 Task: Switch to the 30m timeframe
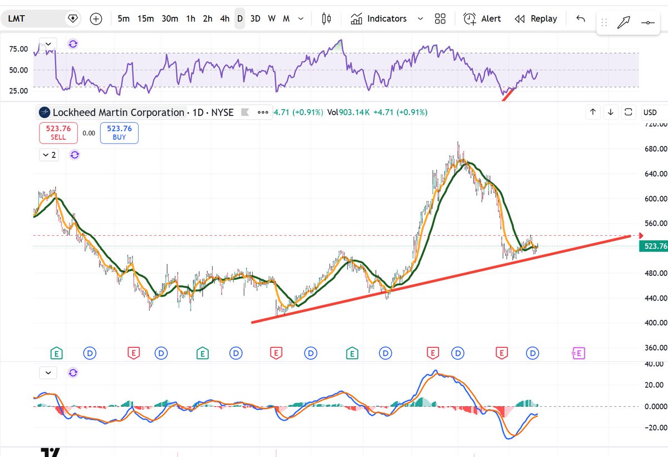(170, 18)
